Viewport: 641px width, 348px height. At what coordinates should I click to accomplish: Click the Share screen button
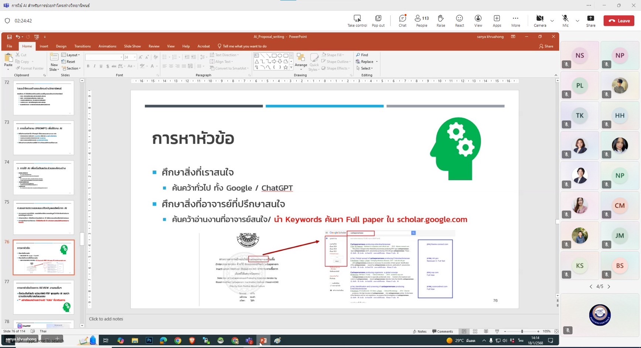591,21
